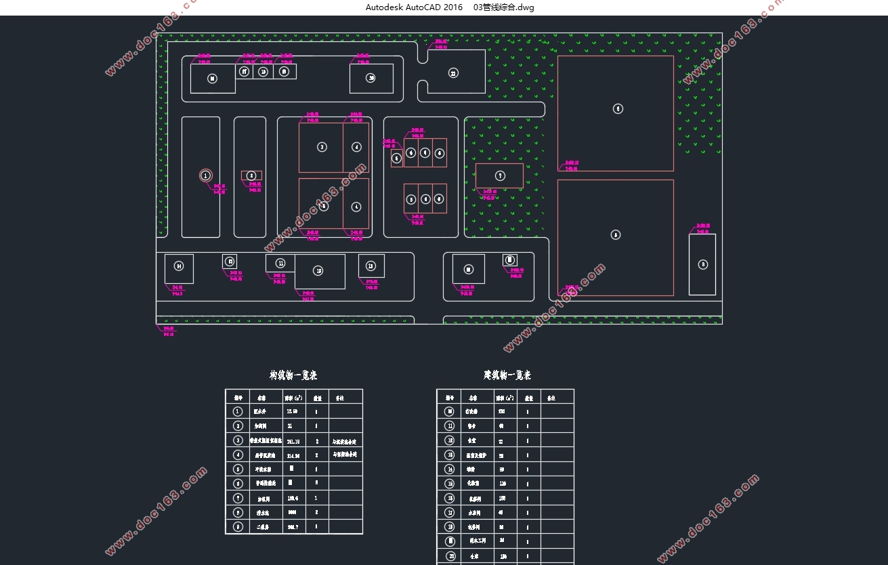Select circled marker 3 in the site plan

322,147
